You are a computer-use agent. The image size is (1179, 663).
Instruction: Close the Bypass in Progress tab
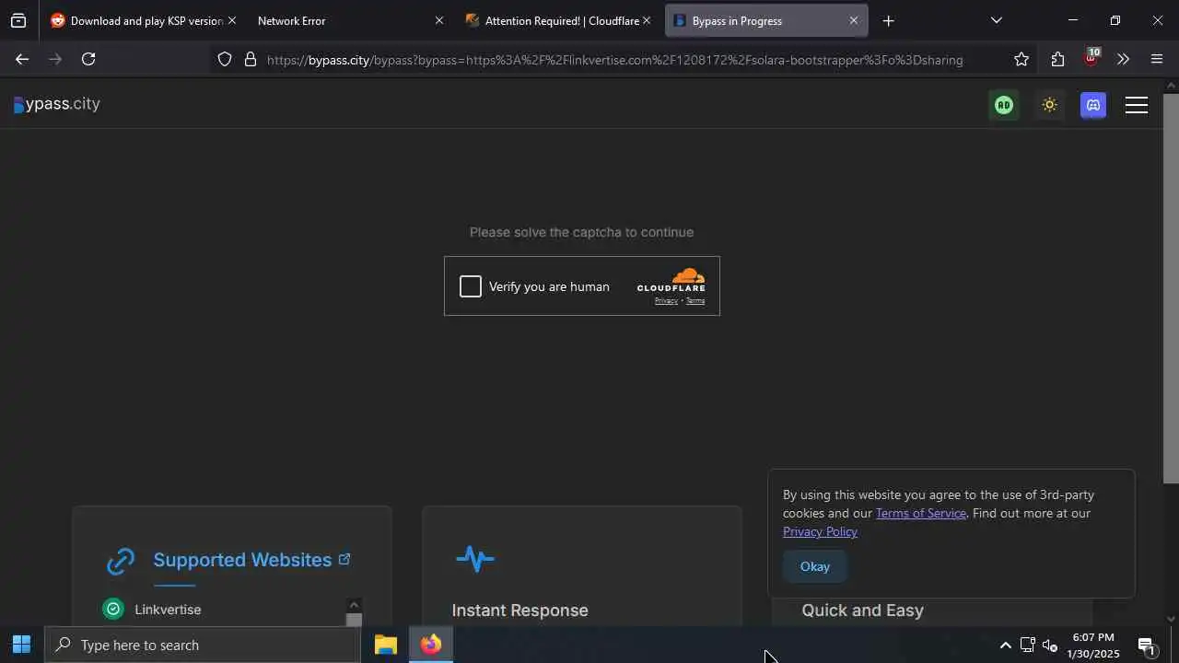tap(854, 20)
